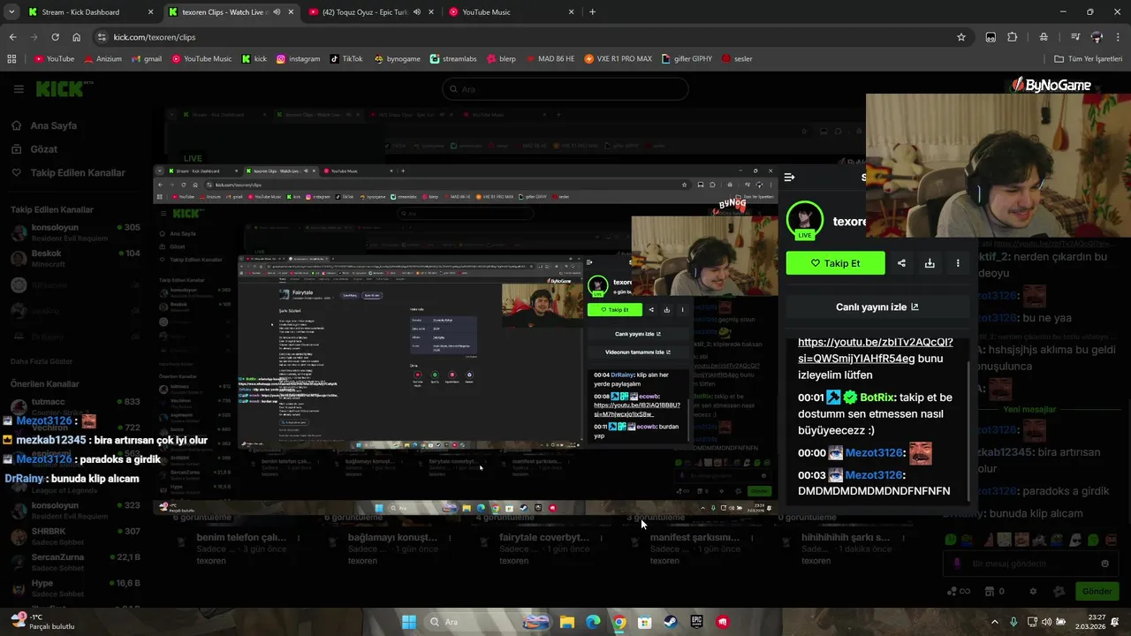Viewport: 1131px width, 636px height.
Task: Open chat settings gear icon
Action: (1033, 591)
